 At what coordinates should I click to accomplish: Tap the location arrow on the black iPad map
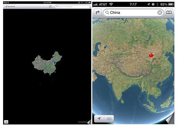(x=6, y=122)
